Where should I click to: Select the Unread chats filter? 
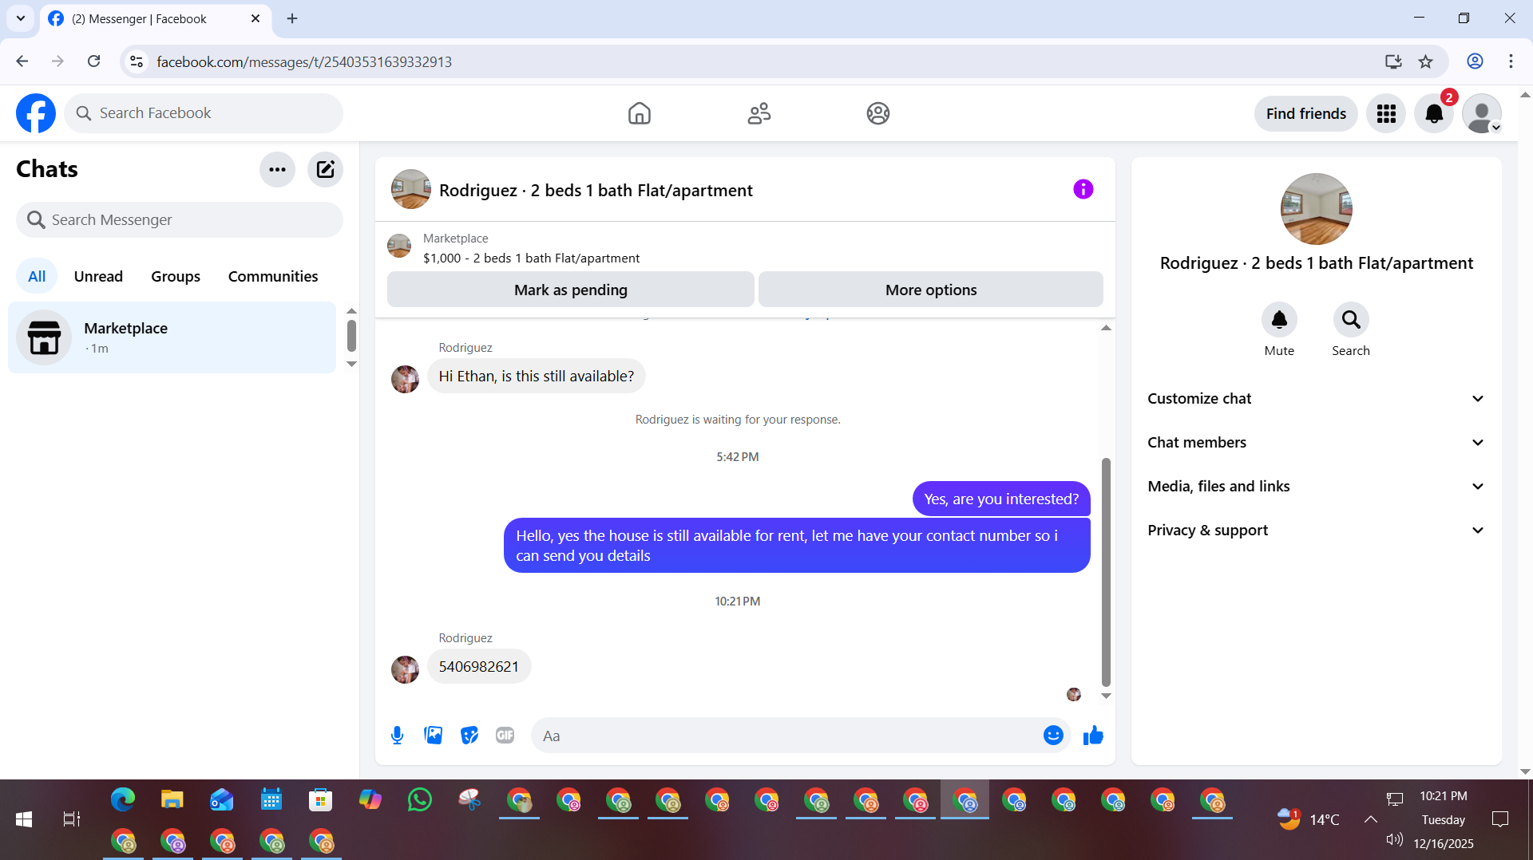pyautogui.click(x=98, y=276)
